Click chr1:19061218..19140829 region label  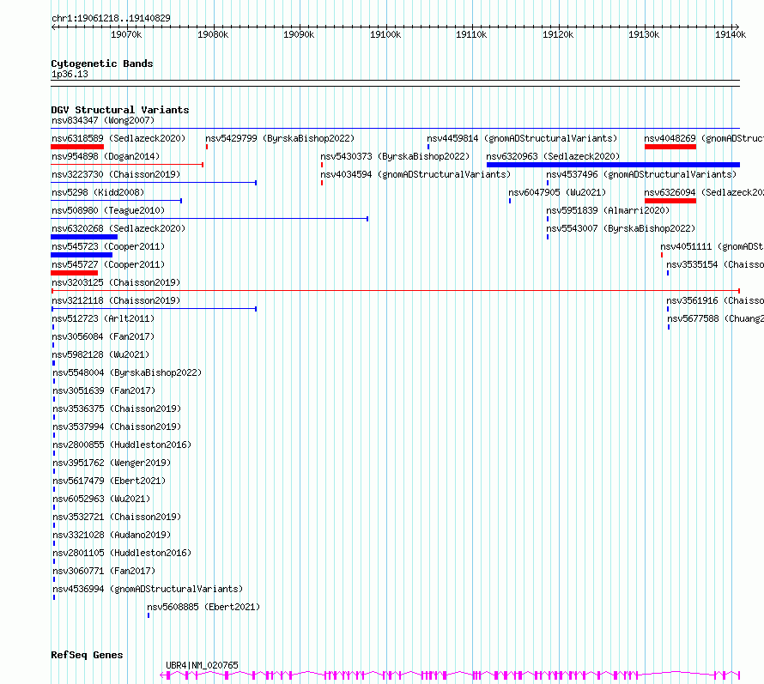(x=111, y=18)
